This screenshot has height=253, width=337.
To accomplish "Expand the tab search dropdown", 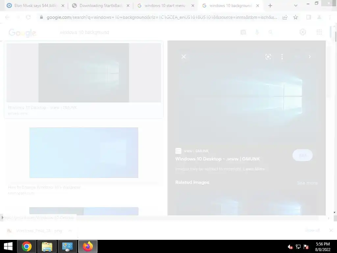I will click(296, 6).
